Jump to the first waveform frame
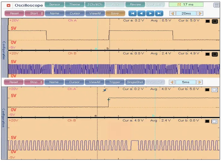The width and height of the screenshot is (221, 161). [x=133, y=13]
